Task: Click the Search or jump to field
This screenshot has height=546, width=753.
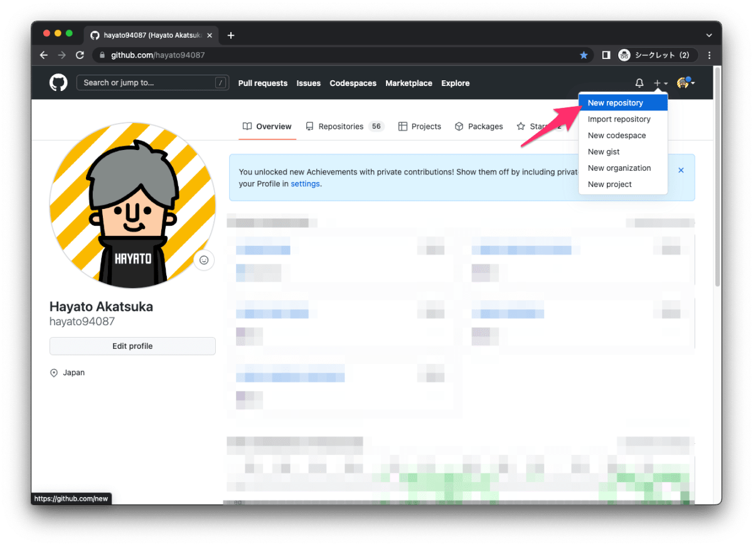Action: pos(152,83)
